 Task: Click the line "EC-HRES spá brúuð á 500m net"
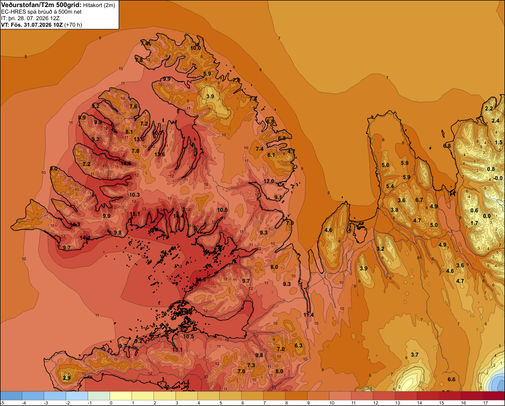[41, 12]
